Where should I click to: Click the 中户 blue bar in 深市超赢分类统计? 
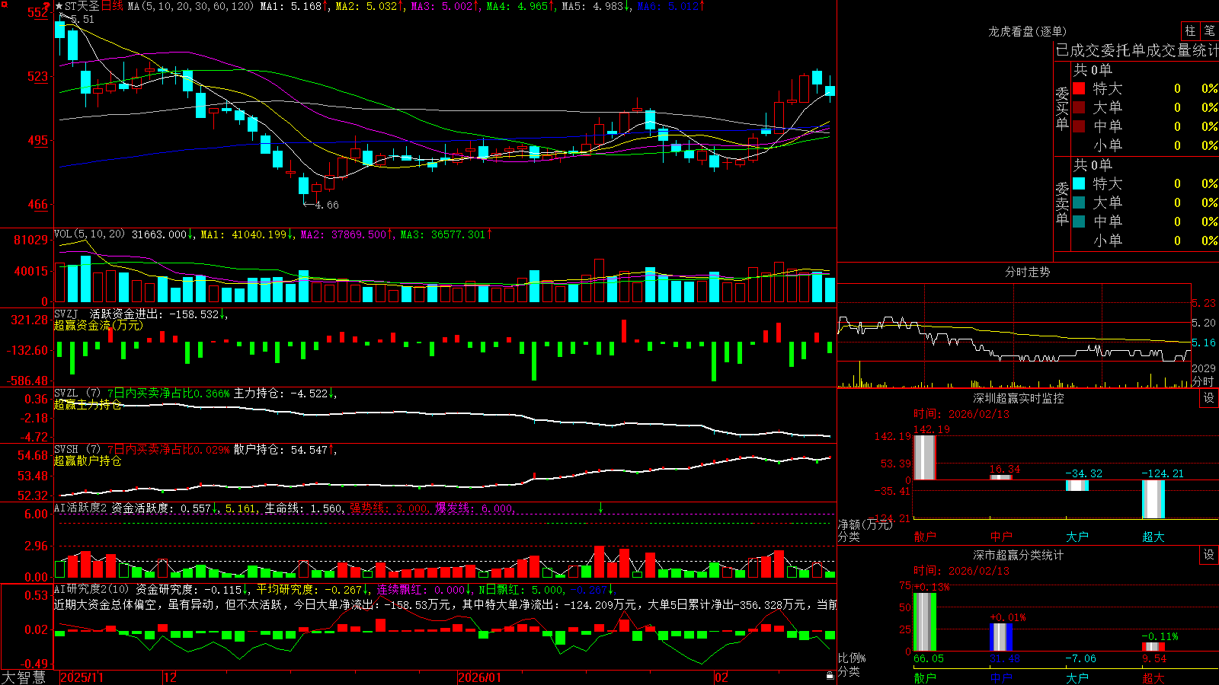coord(1001,637)
